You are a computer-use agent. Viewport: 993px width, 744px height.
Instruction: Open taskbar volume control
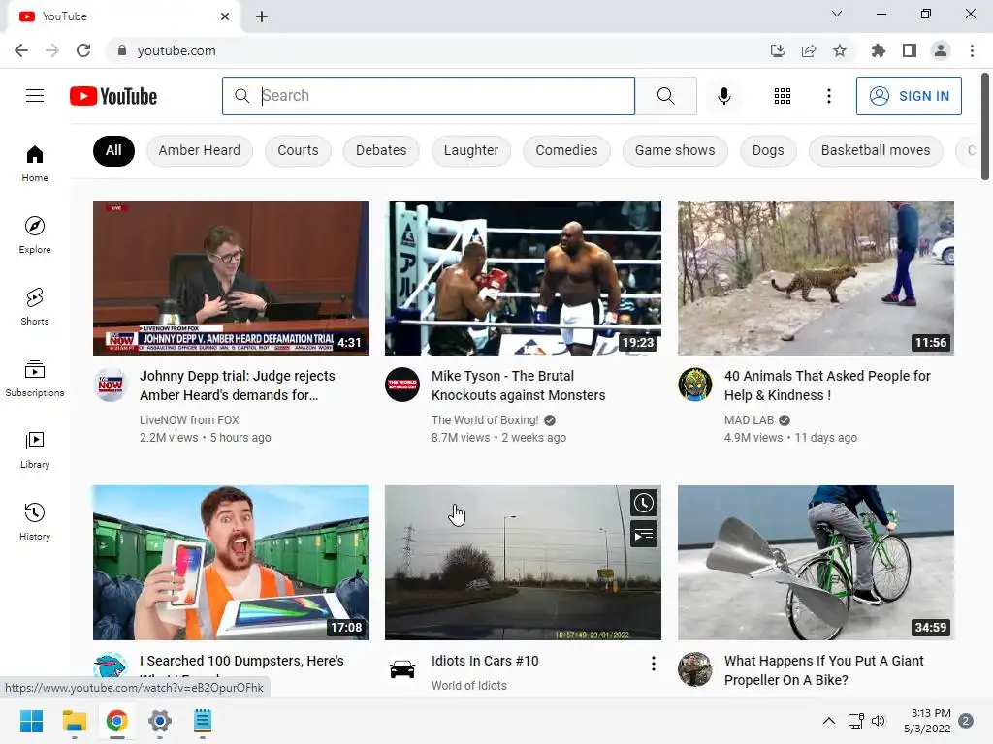pos(878,721)
